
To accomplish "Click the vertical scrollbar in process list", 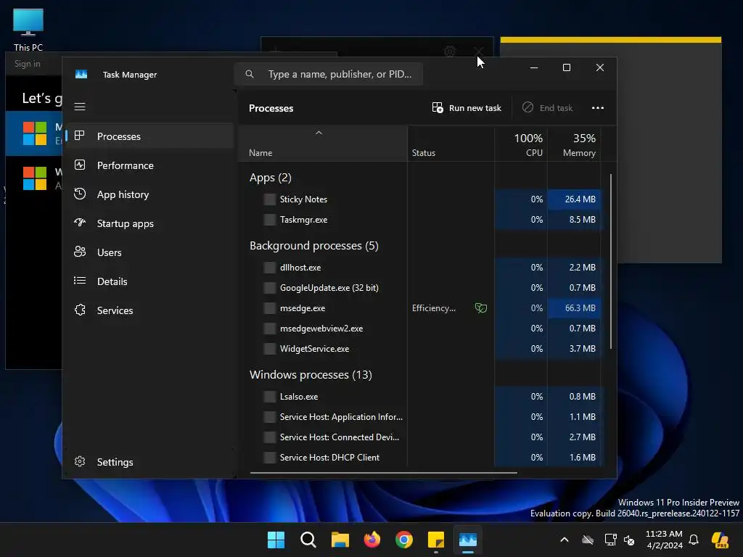I will [x=611, y=261].
